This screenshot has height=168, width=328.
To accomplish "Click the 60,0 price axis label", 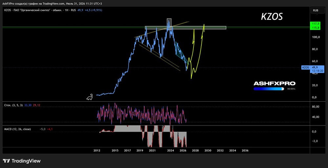I will click(x=315, y=61).
